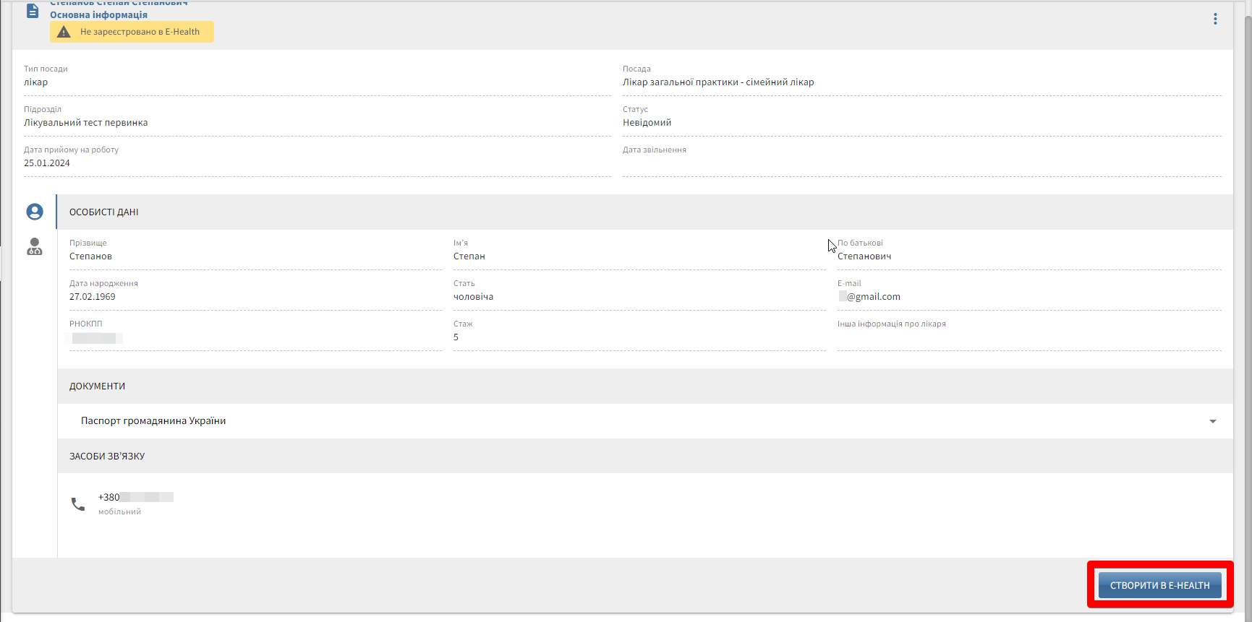Click the Дата народження value 27.02.1969
This screenshot has height=622, width=1252.
tap(93, 297)
